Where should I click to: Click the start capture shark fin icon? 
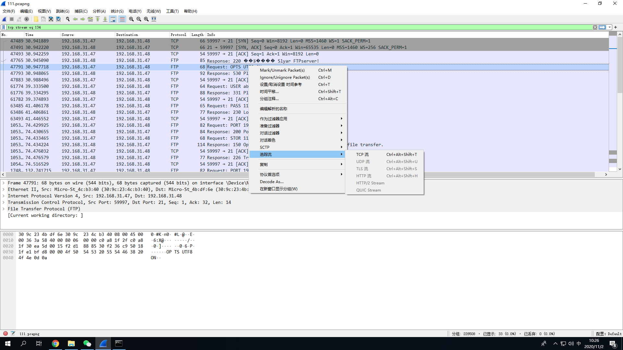4,19
